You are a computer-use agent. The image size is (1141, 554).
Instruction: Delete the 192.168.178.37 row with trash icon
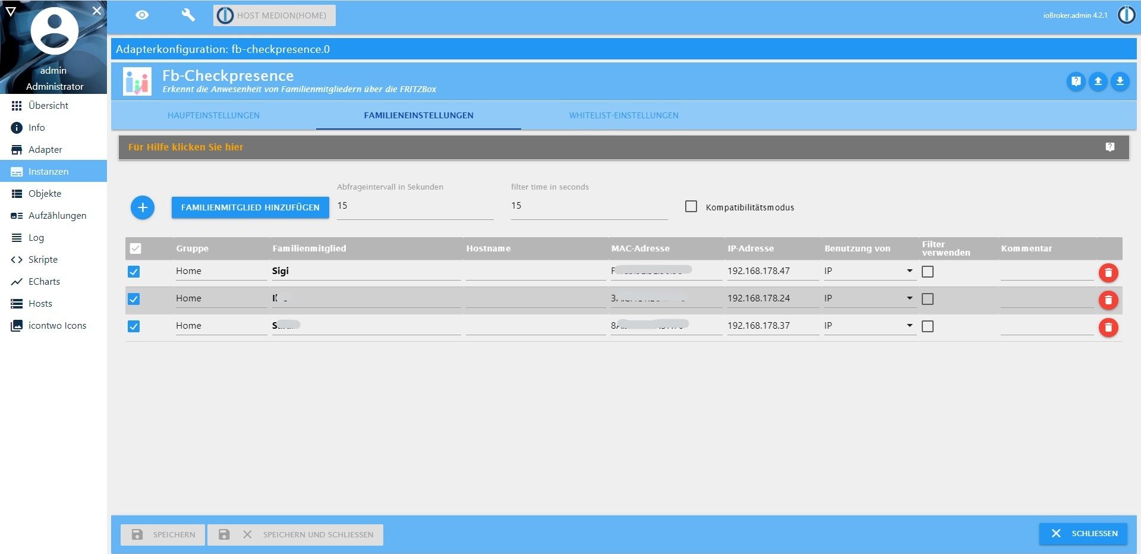click(1108, 328)
